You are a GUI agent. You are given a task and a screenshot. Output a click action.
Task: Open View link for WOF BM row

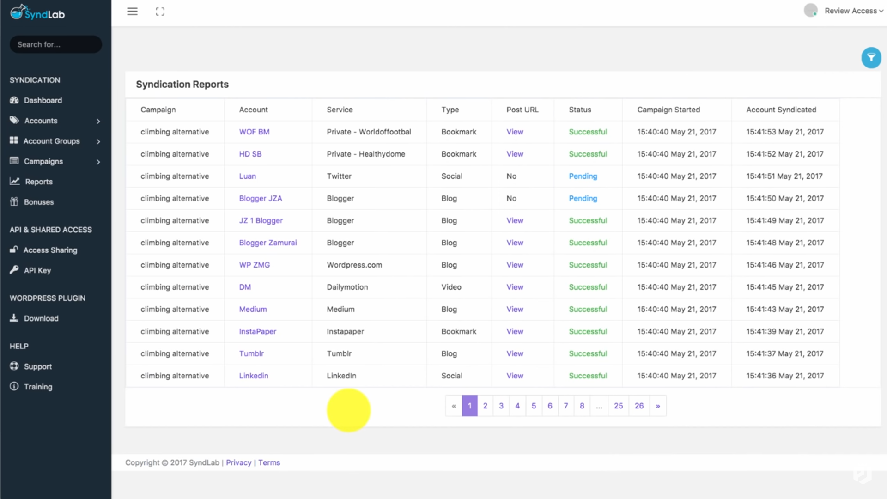pyautogui.click(x=515, y=132)
